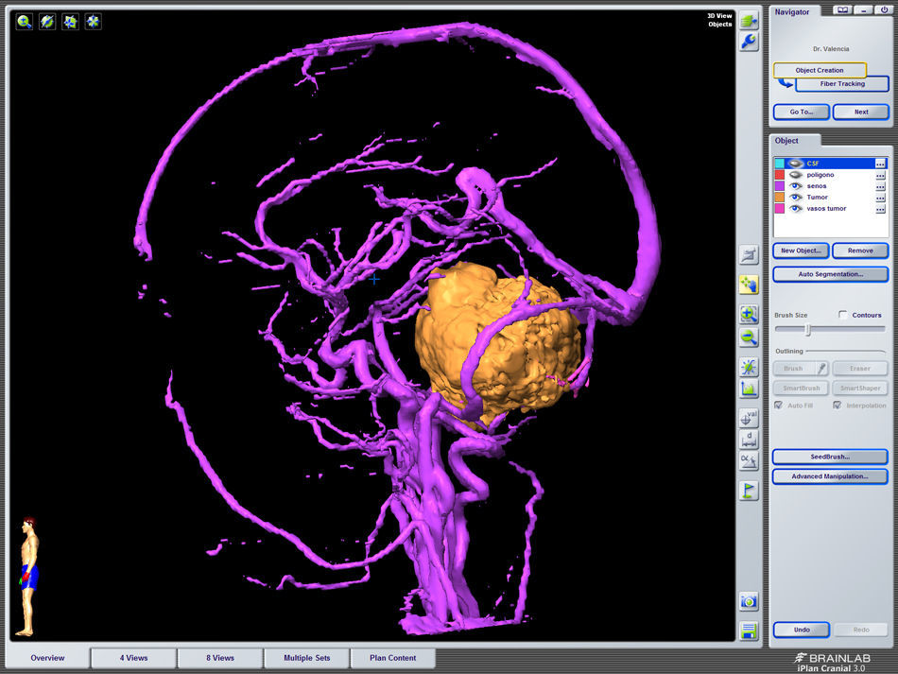This screenshot has width=898, height=674.
Task: Click the distance measurement 'd' icon
Action: pos(749,439)
